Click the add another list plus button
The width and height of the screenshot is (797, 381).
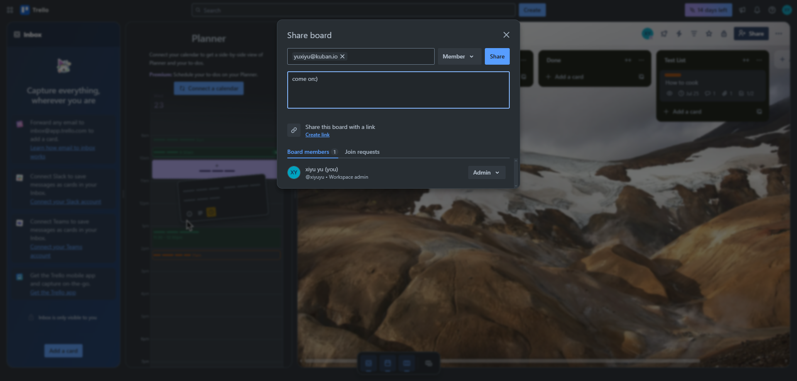point(782,59)
